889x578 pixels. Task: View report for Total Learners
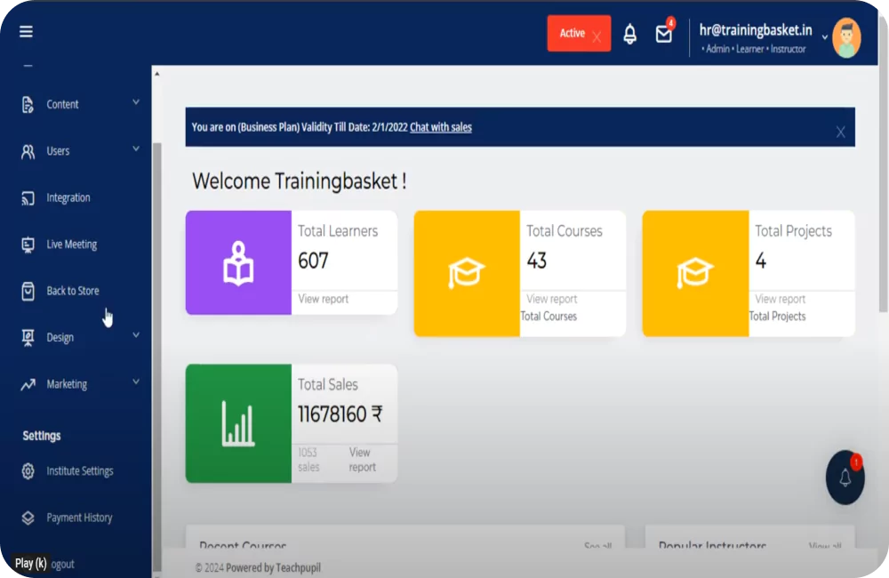[324, 299]
